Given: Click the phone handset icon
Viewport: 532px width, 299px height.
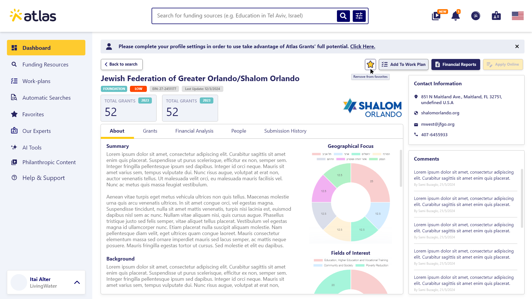Looking at the screenshot, I should (416, 135).
